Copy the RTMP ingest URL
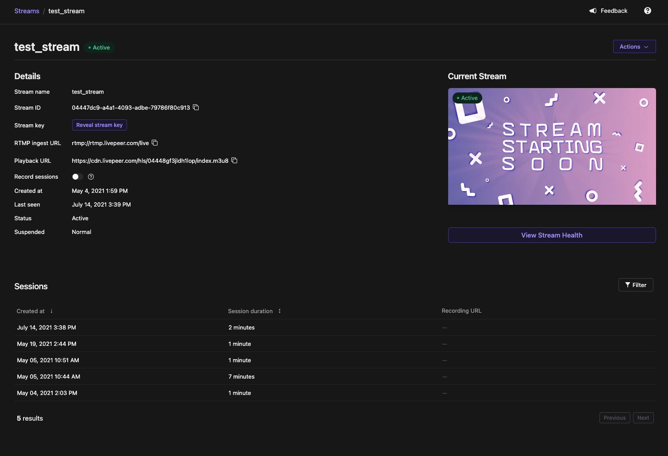 [x=155, y=143]
